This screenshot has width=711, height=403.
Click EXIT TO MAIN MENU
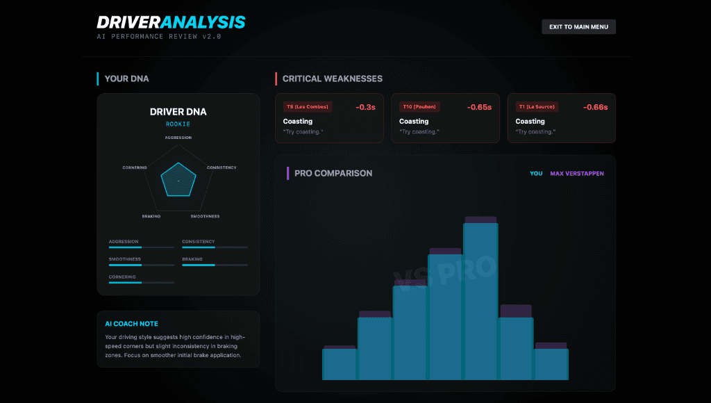click(x=578, y=26)
